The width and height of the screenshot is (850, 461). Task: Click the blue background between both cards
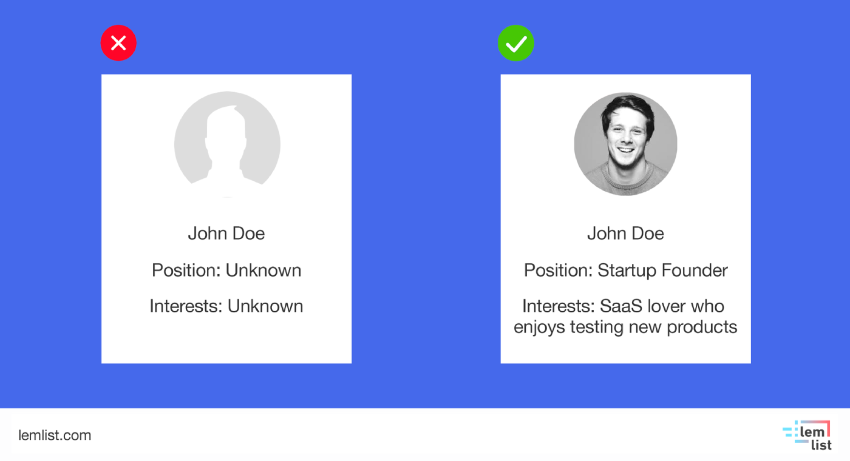click(426, 218)
